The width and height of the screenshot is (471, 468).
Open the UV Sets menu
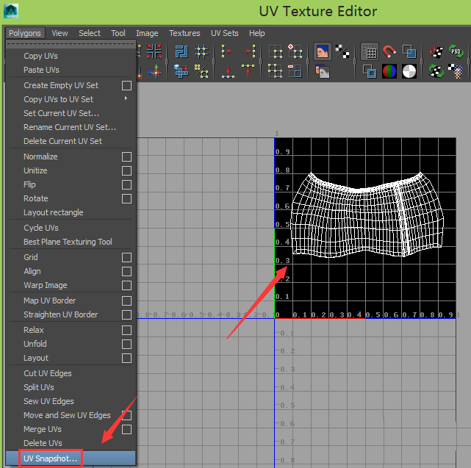[224, 33]
